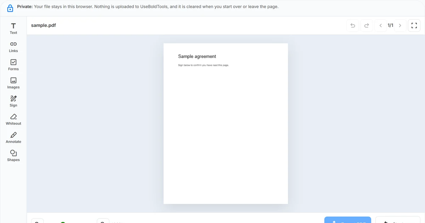Image resolution: width=425 pixels, height=223 pixels.
Task: Click the blank PDF page area below the text
Action: click(226, 136)
